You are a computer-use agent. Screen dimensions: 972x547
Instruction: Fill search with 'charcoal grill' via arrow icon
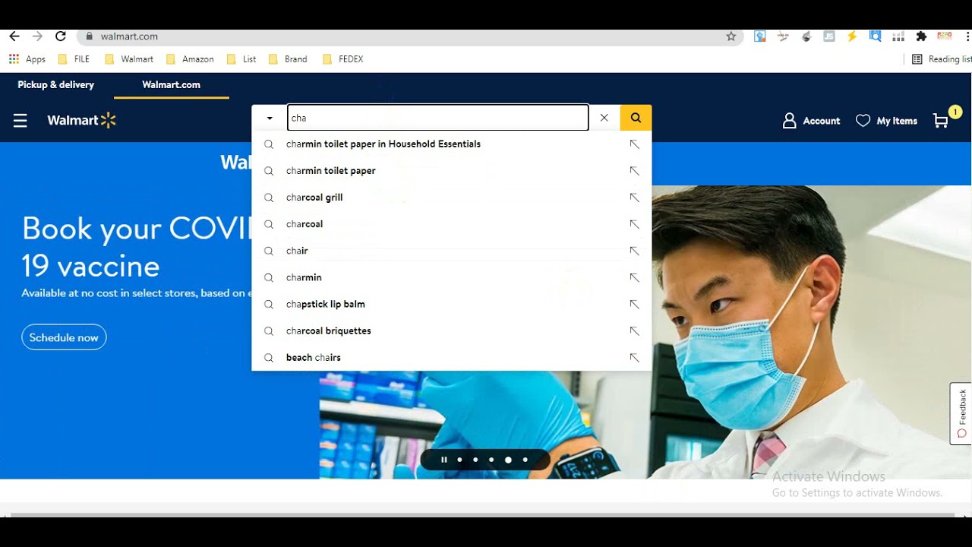point(634,198)
